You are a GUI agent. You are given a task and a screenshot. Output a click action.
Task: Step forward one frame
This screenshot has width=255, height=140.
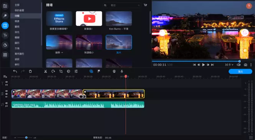coord(208,65)
